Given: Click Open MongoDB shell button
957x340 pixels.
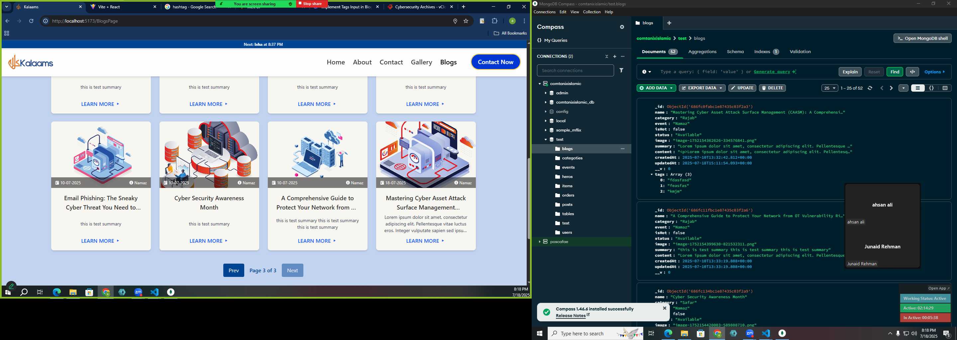Looking at the screenshot, I should tap(922, 38).
